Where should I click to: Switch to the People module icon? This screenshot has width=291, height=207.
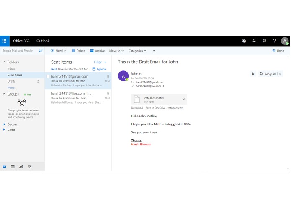21,166
